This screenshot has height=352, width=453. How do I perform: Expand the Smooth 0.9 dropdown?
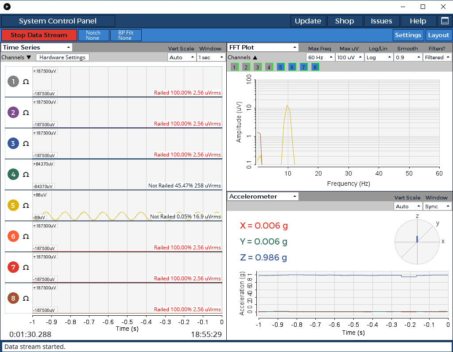tap(407, 57)
